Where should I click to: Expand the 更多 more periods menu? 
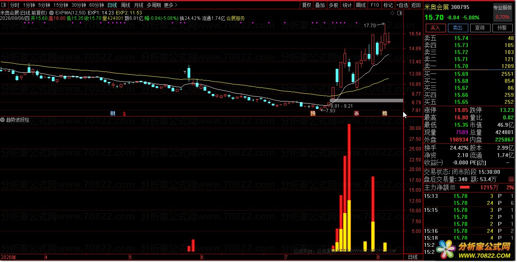pyautogui.click(x=170, y=5)
